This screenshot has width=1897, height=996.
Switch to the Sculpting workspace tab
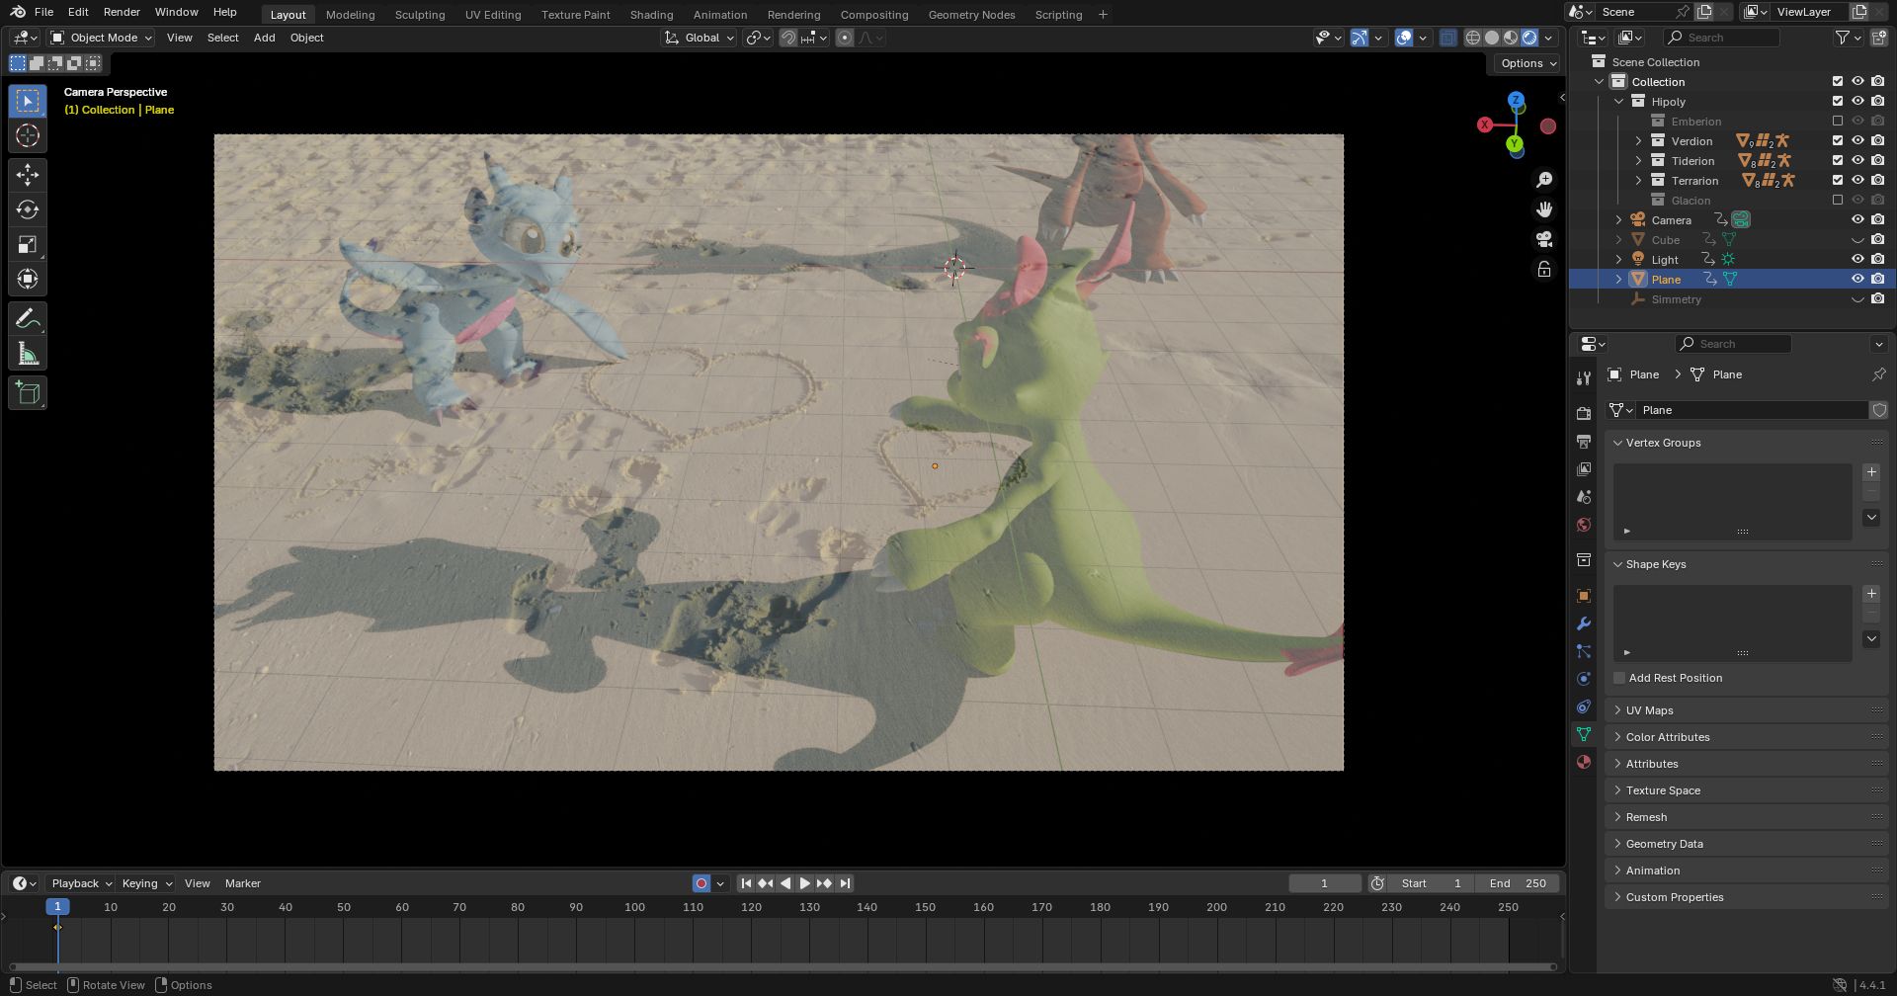[x=420, y=15]
